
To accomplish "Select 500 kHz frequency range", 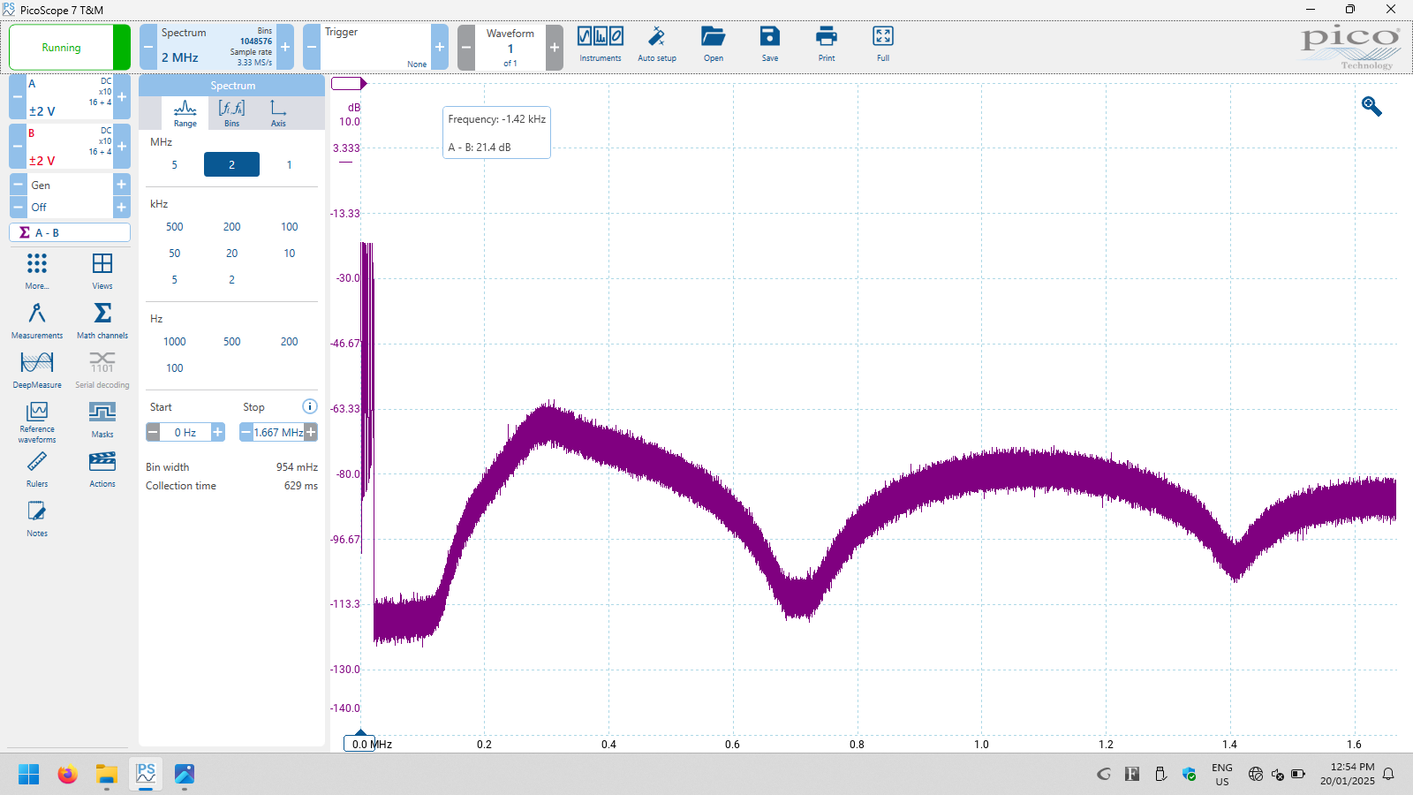I will tap(175, 227).
